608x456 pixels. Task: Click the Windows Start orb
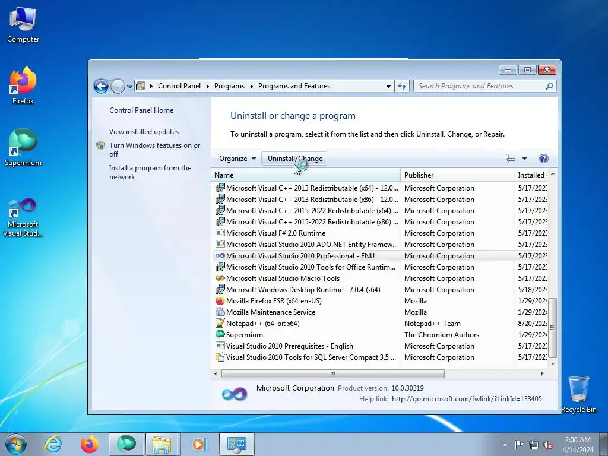tap(16, 444)
